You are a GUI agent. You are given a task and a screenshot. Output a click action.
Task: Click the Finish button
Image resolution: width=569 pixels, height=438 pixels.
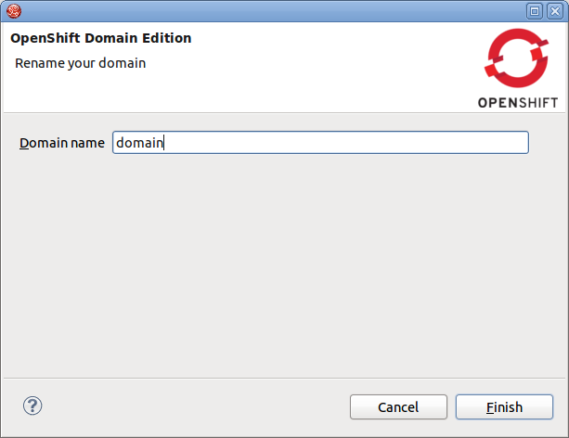coord(504,406)
